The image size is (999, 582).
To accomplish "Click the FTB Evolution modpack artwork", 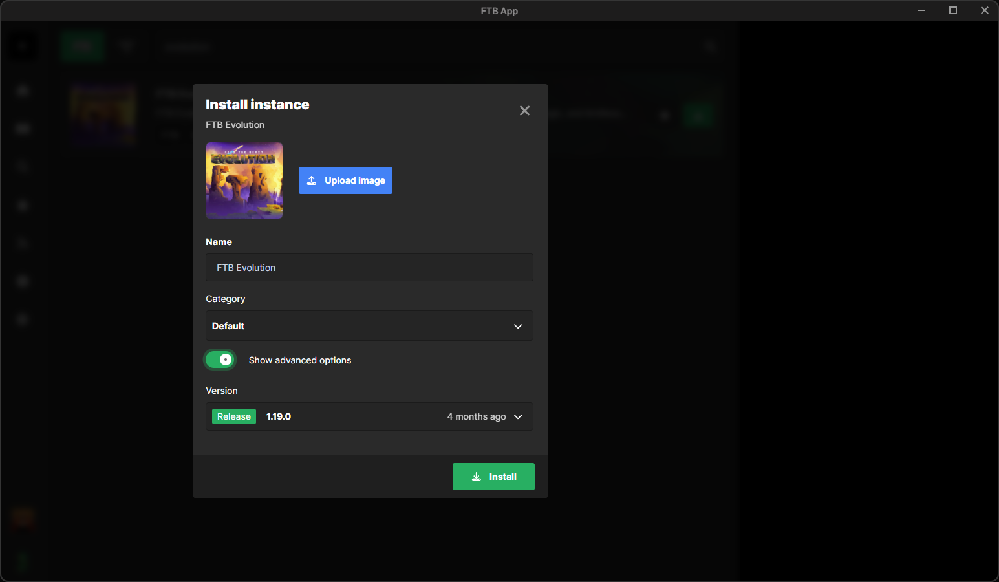I will pos(244,180).
